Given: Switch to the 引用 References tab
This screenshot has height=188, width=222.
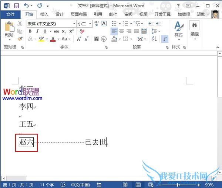Looking at the screenshot, I should click(x=98, y=14).
